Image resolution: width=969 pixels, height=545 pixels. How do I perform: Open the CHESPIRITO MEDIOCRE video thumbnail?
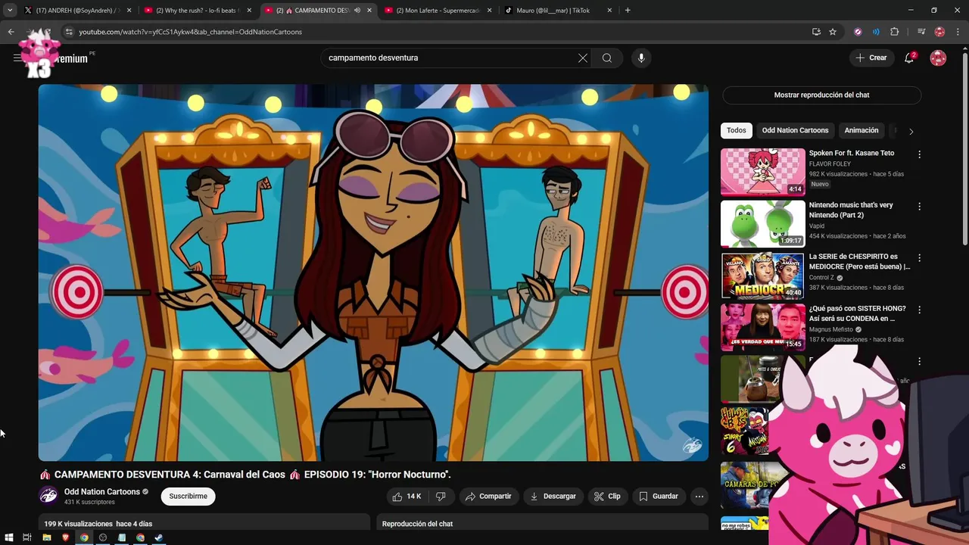762,276
